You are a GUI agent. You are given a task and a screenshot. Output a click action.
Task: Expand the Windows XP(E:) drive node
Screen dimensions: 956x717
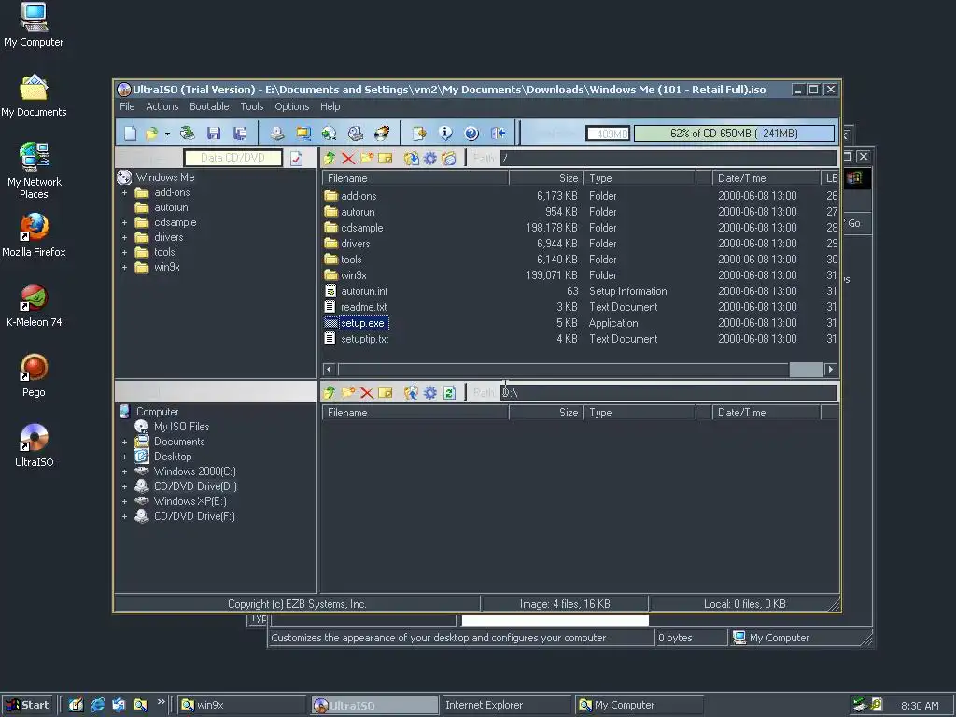124,501
